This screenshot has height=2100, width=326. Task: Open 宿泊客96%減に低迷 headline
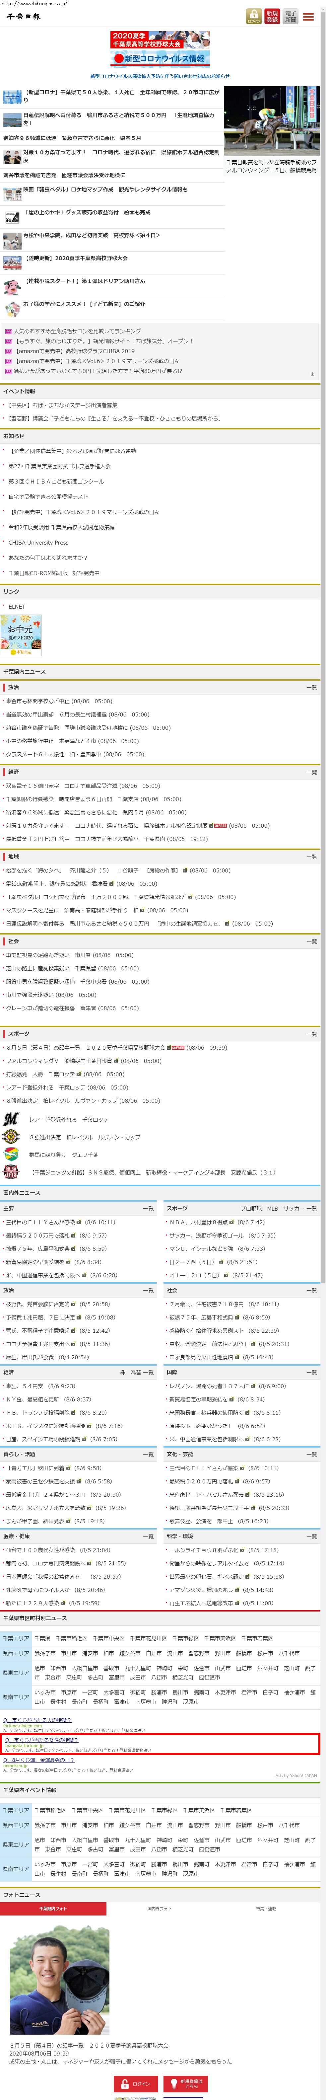coord(72,138)
